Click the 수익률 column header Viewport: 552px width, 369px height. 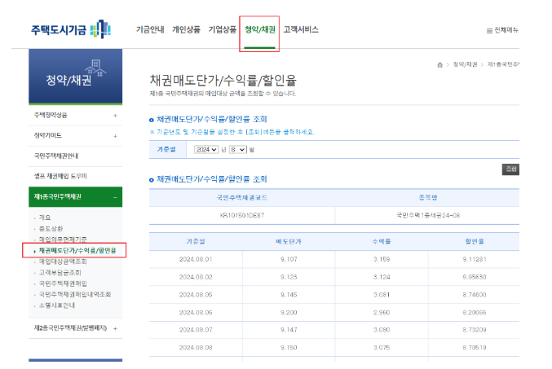382,242
